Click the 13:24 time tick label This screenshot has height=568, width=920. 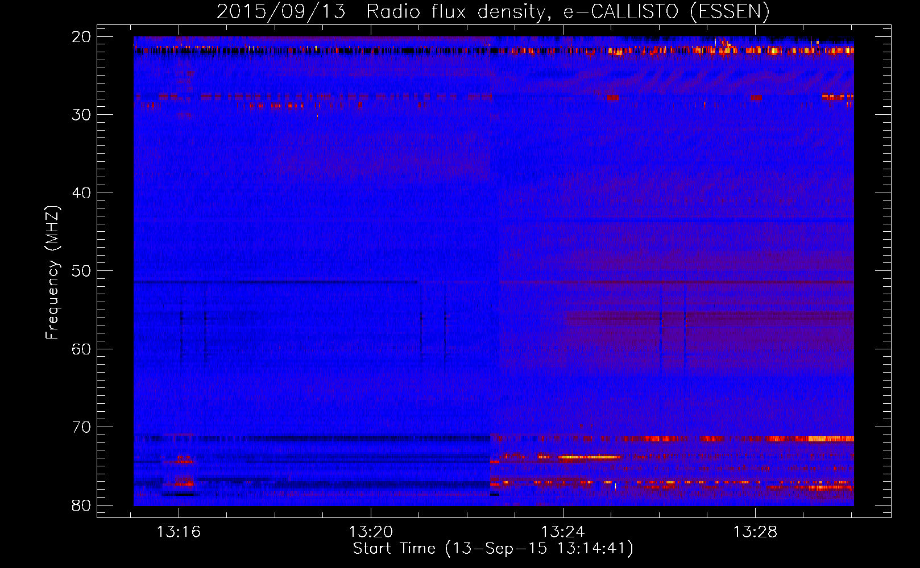[563, 532]
